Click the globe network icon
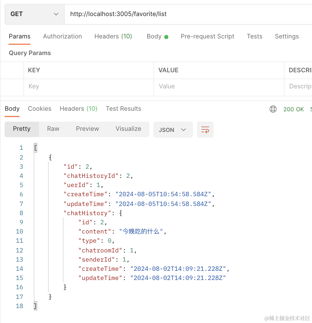Image resolution: width=312 pixels, height=323 pixels. pyautogui.click(x=273, y=109)
